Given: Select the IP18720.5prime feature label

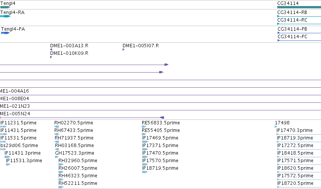Looking at the screenshot, I should click(295, 183).
